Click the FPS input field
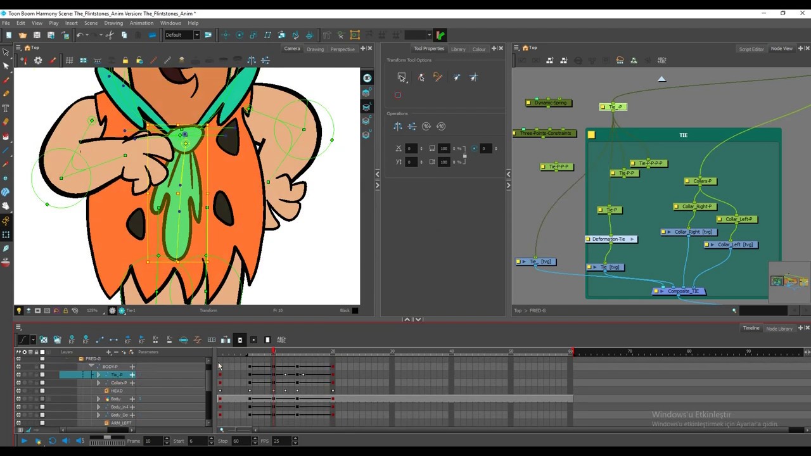Image resolution: width=811 pixels, height=456 pixels. point(281,441)
